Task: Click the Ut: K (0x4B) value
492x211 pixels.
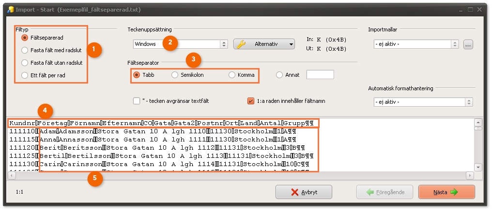Action: pyautogui.click(x=331, y=49)
